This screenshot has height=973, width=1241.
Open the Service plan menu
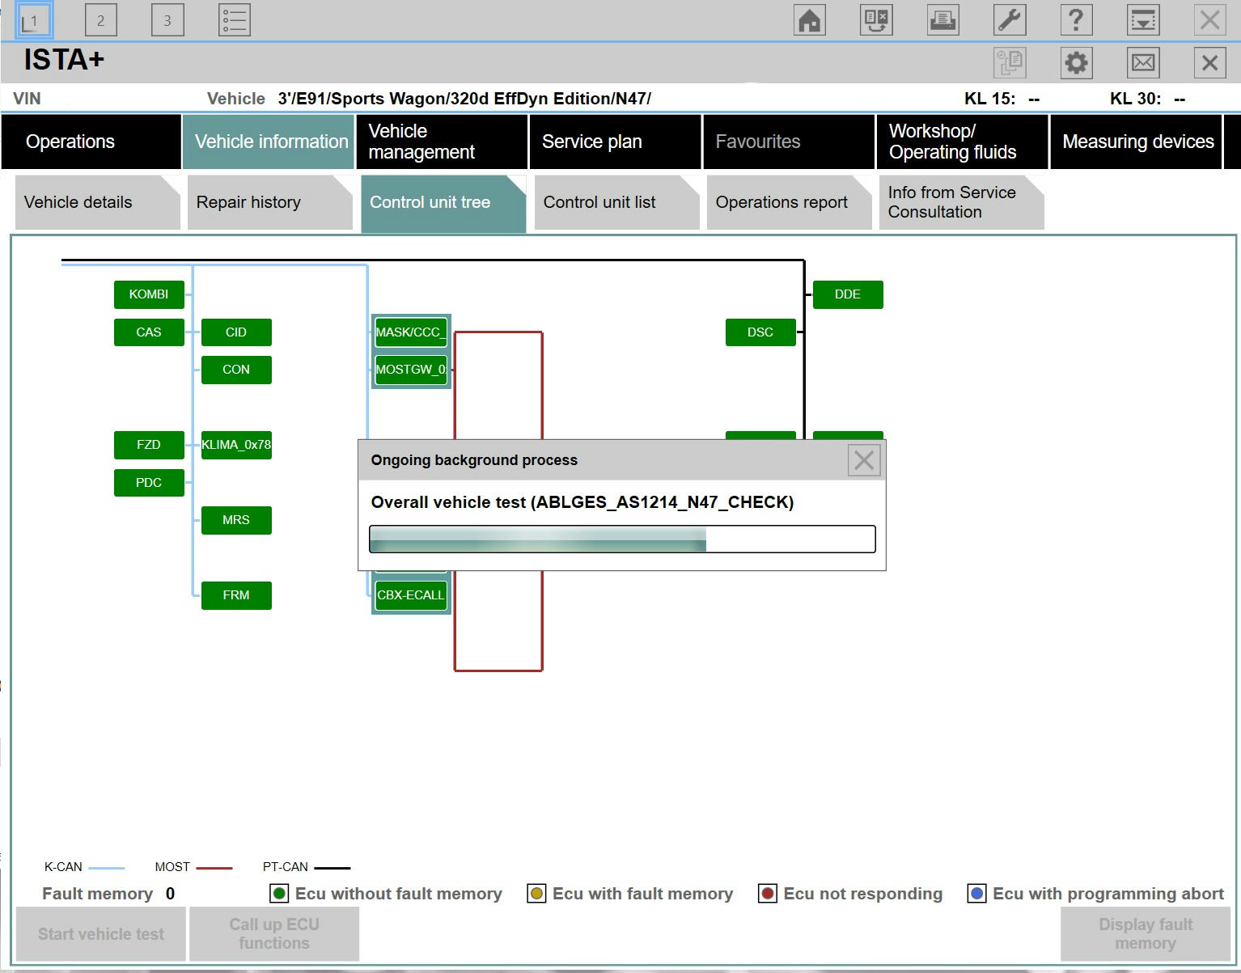tap(616, 142)
